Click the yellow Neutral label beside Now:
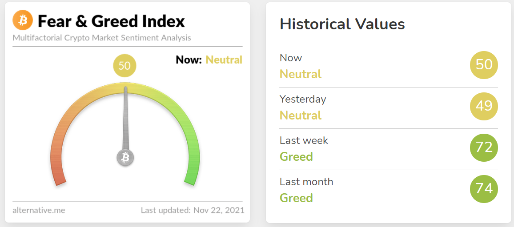Viewport: 514px width, 227px height. click(224, 60)
